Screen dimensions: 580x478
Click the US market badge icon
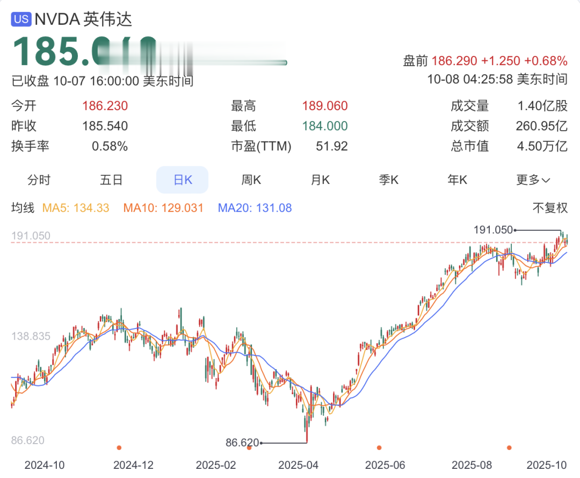point(21,19)
